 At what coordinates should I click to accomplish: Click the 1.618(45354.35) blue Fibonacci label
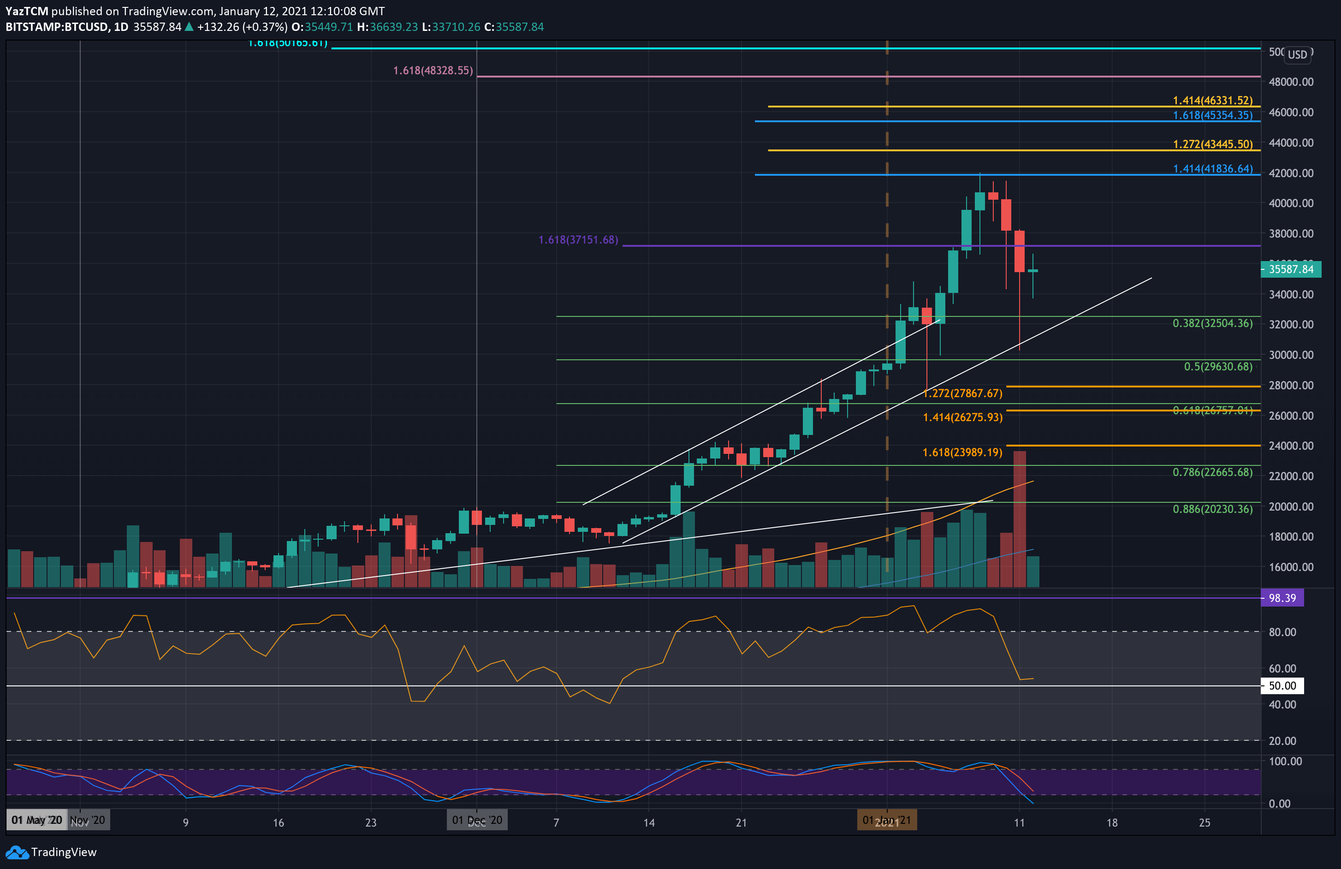tap(1212, 115)
